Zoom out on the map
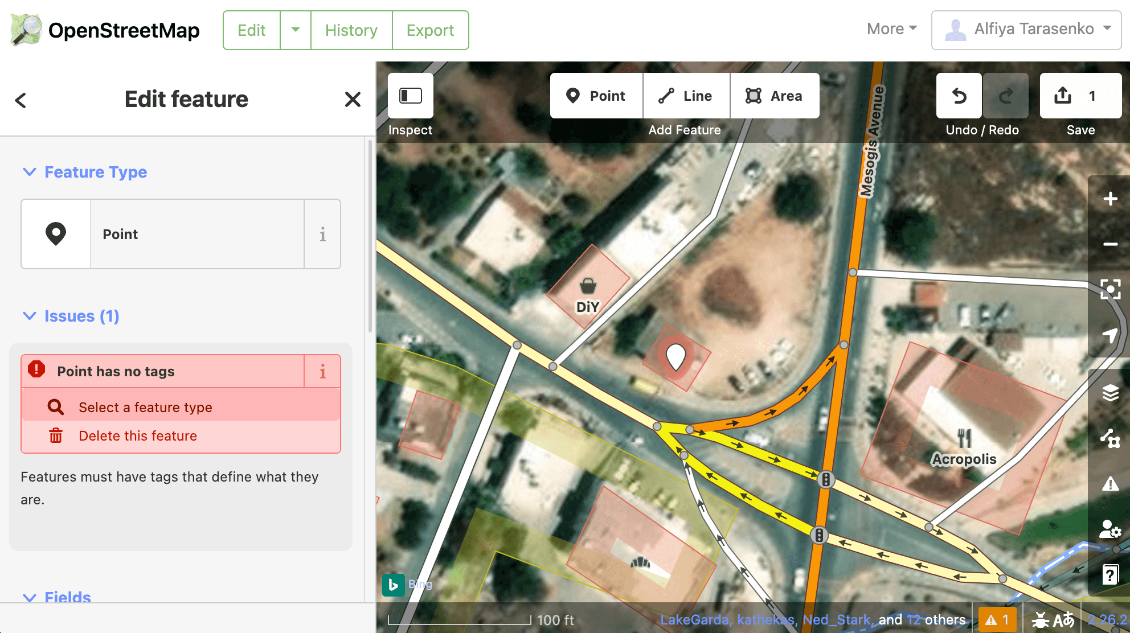The height and width of the screenshot is (633, 1130). click(1109, 244)
